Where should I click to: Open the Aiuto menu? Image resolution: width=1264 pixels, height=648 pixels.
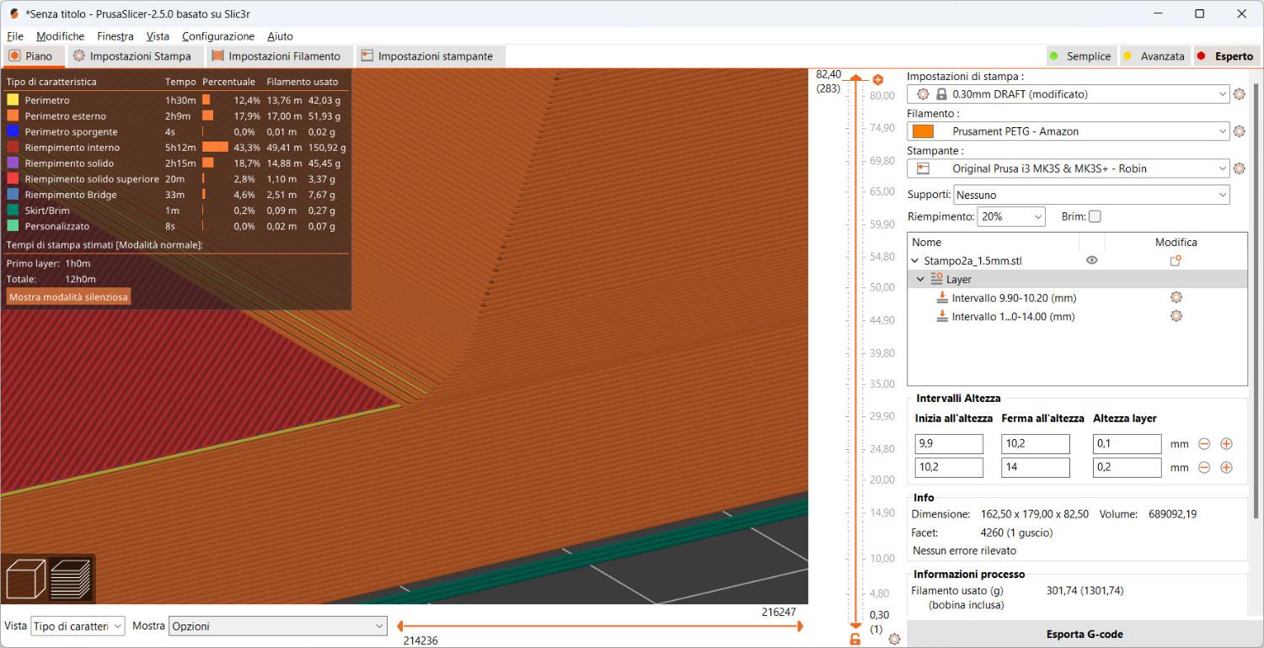[281, 36]
